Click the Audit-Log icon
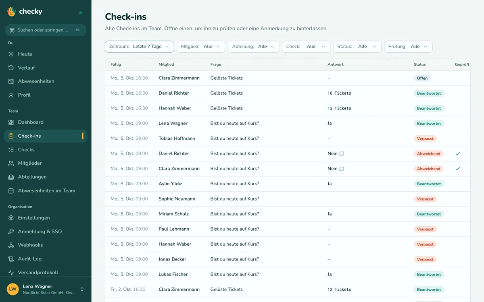This screenshot has height=302, width=484. pyautogui.click(x=11, y=259)
